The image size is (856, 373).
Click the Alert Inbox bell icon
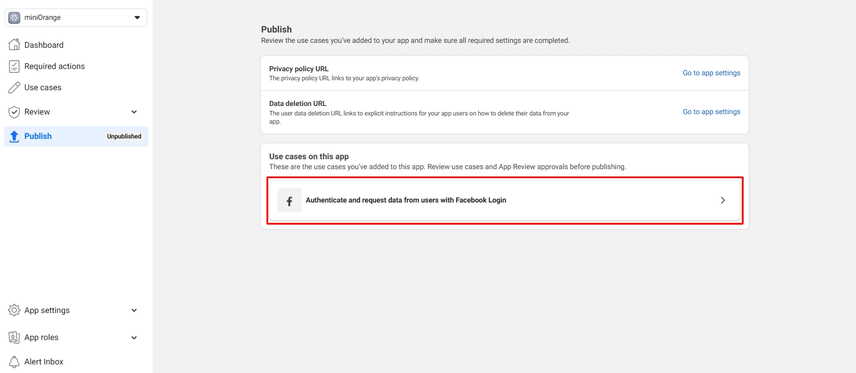tap(14, 362)
